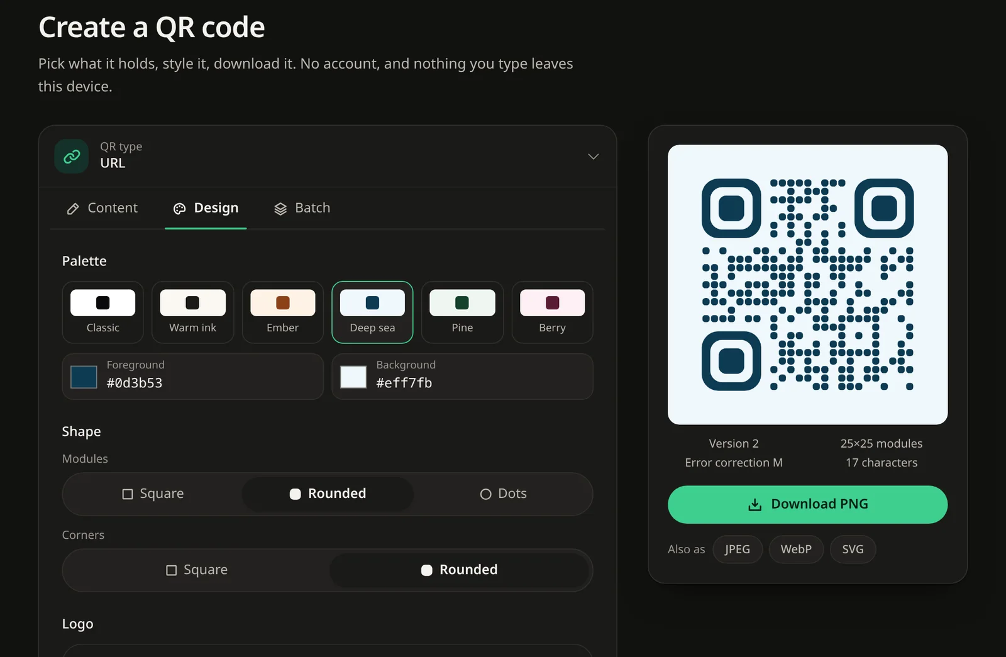Download the QR as WebP
Image resolution: width=1006 pixels, height=657 pixels.
point(796,549)
